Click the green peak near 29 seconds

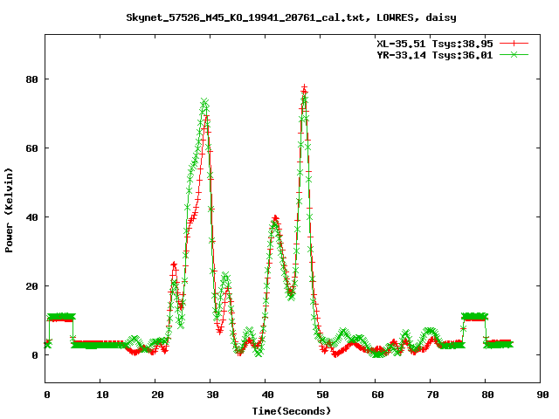[204, 102]
